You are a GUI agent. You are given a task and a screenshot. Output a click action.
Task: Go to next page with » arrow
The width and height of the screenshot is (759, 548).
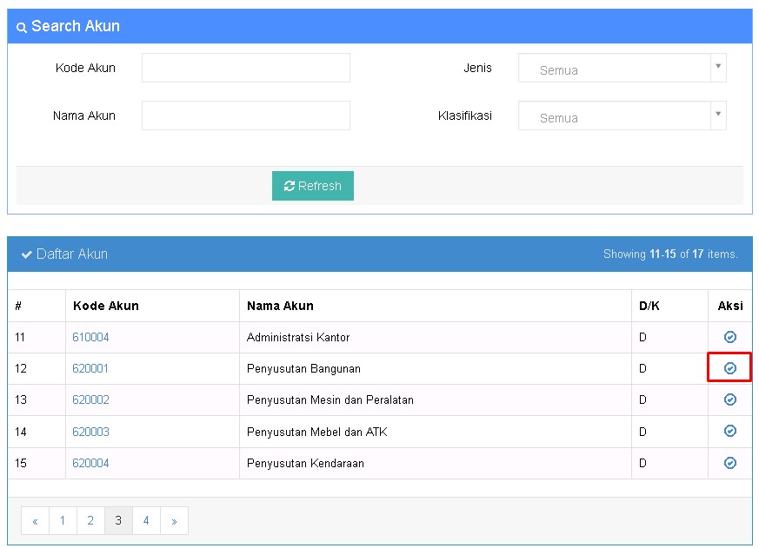pos(174,521)
